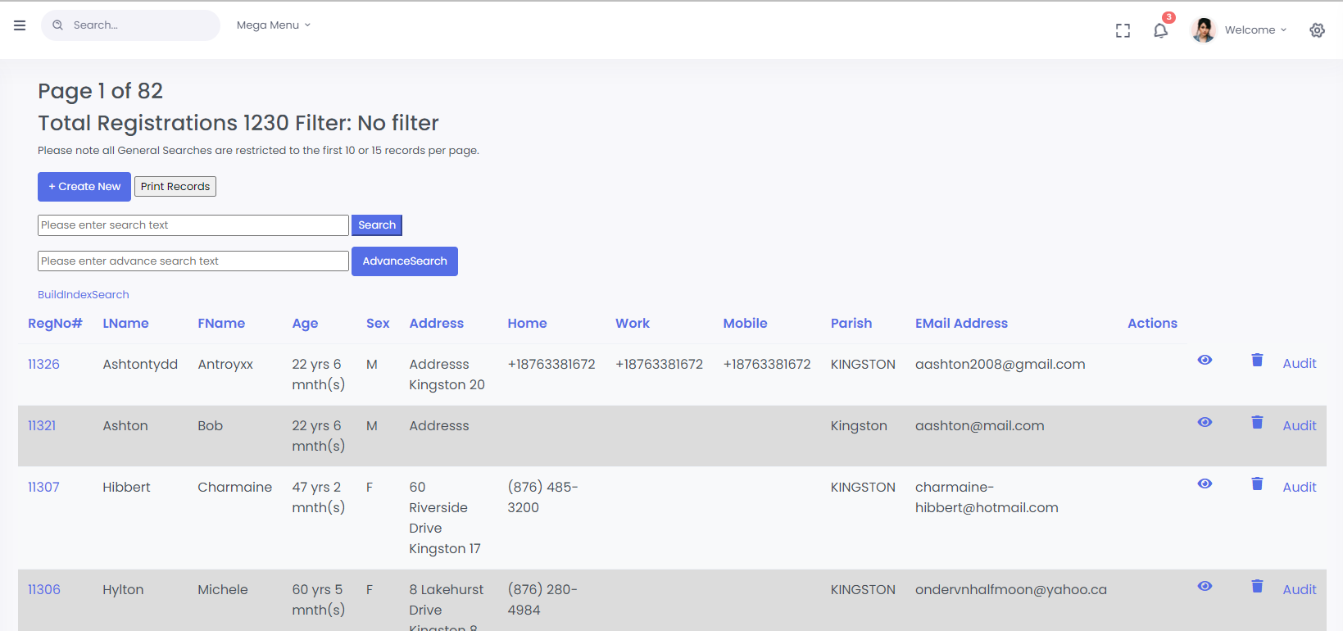Click the user avatar picture
The width and height of the screenshot is (1343, 631).
[1203, 30]
